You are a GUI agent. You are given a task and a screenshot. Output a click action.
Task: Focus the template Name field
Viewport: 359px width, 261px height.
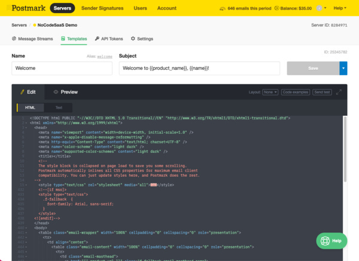tap(62, 68)
